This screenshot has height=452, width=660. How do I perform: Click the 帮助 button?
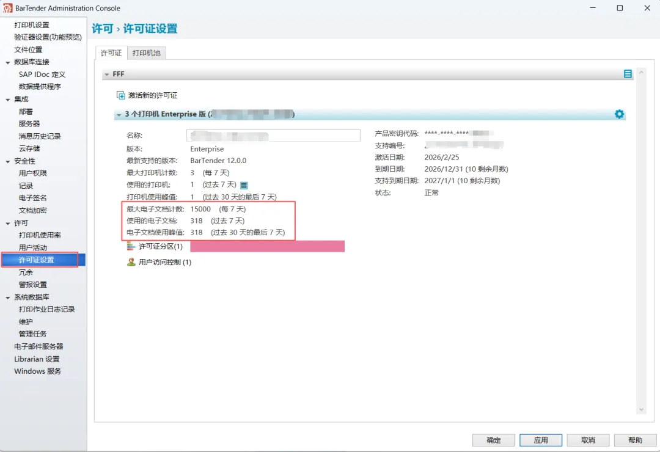coord(635,440)
